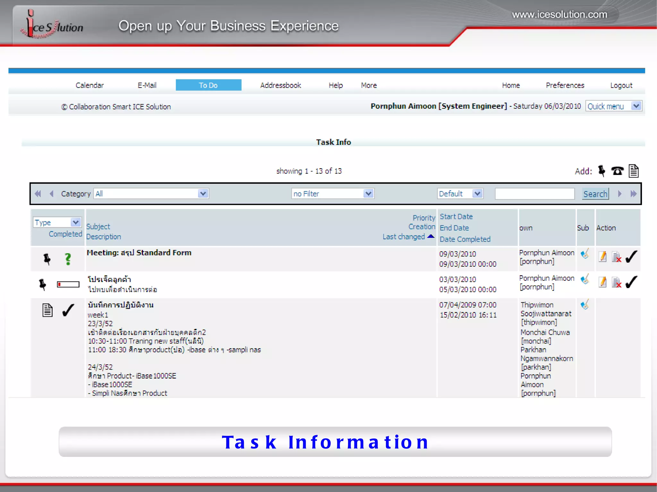657x492 pixels.
Task: Open the no Filter dropdown
Action: [333, 194]
